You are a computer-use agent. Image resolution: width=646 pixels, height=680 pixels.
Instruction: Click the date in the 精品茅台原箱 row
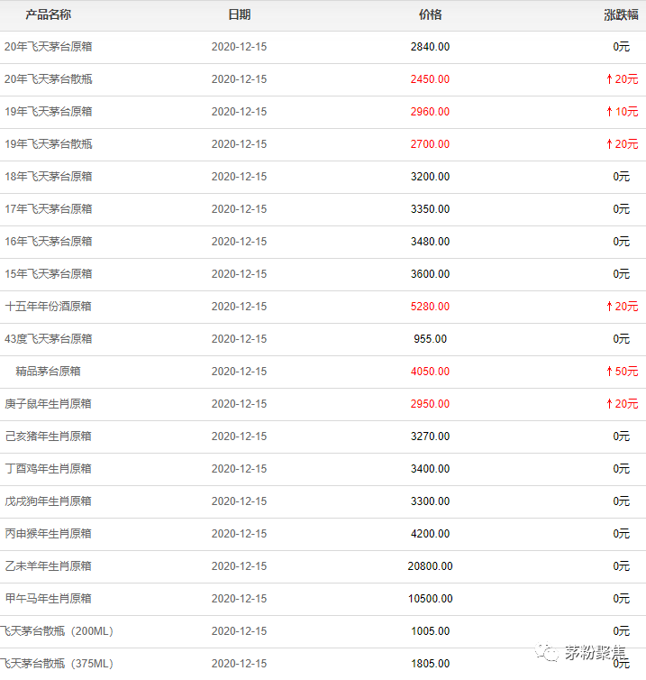[239, 372]
